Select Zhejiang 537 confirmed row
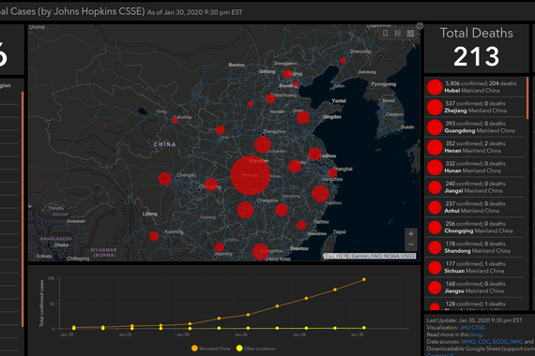535x356 pixels. pos(474,107)
